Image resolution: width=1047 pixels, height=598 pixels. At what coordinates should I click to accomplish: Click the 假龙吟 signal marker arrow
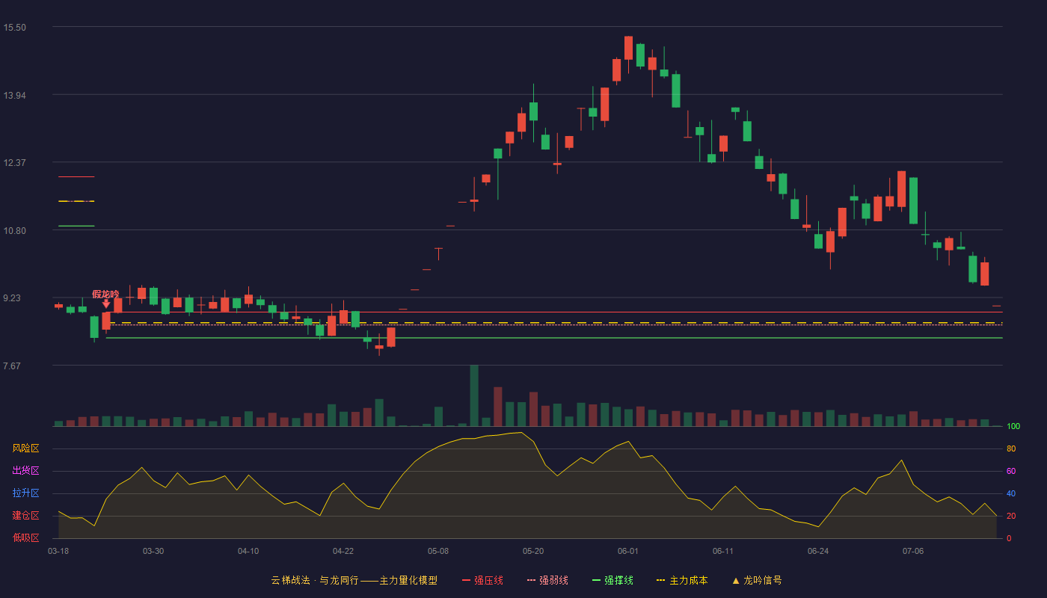(x=106, y=303)
